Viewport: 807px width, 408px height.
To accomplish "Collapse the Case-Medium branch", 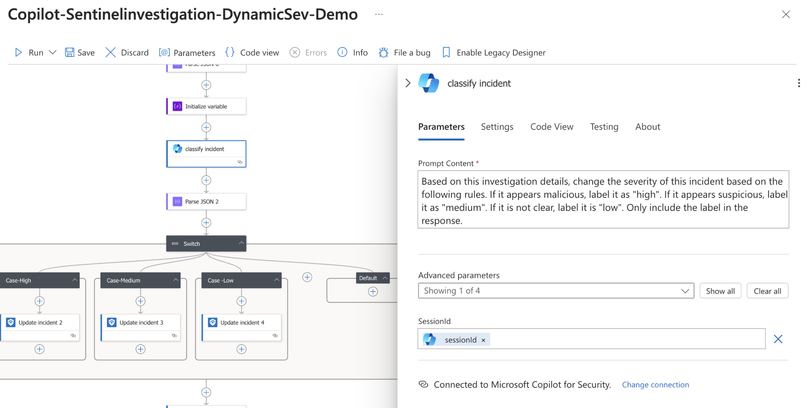I will [x=176, y=280].
